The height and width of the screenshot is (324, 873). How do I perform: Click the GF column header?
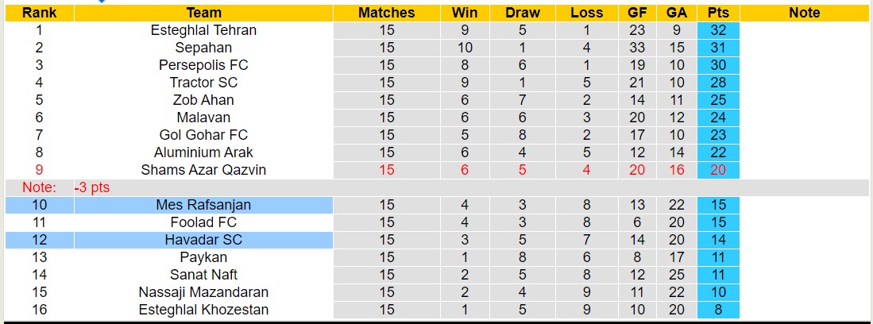(636, 13)
